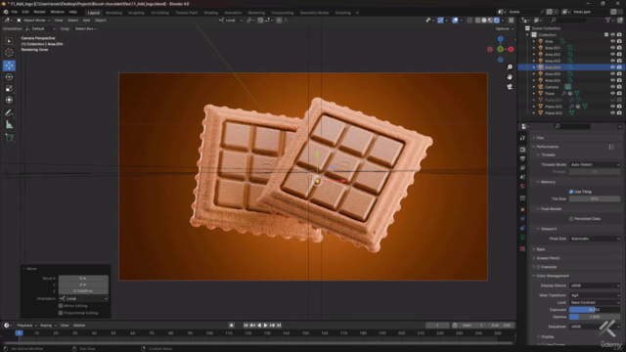Adjust the Gamma slider

(x=595, y=317)
